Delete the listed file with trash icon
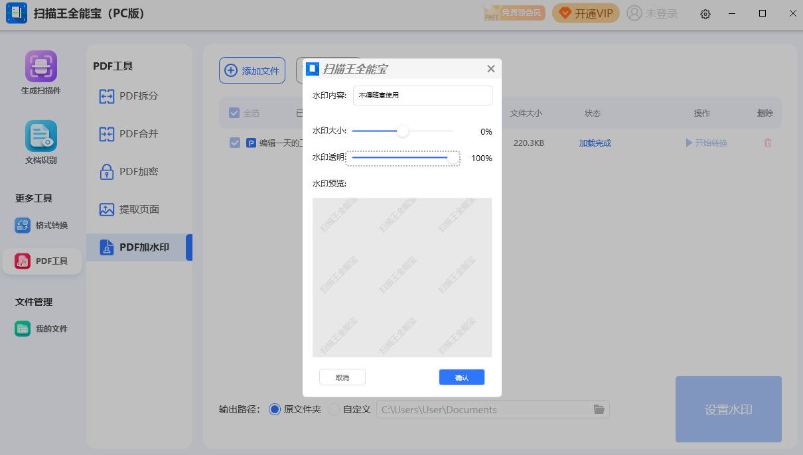This screenshot has height=455, width=803. click(x=768, y=143)
